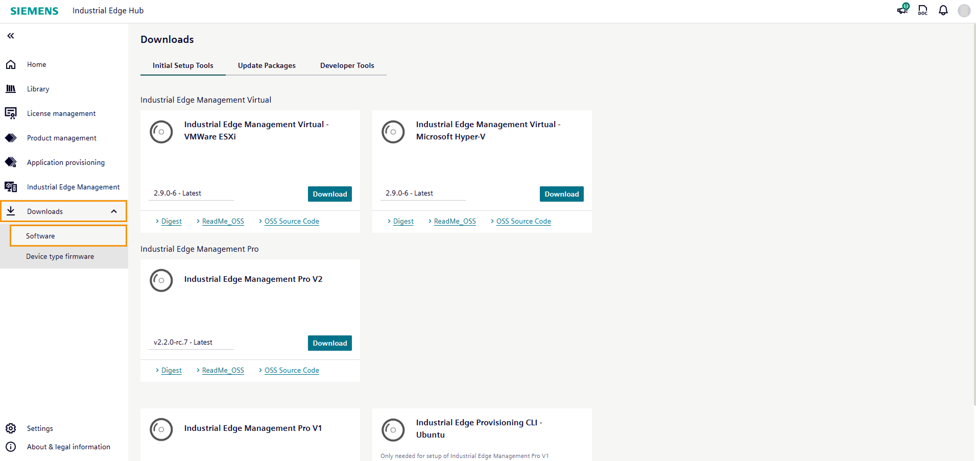Select Software under Downloads
Viewport: 976px width, 461px height.
(68, 236)
